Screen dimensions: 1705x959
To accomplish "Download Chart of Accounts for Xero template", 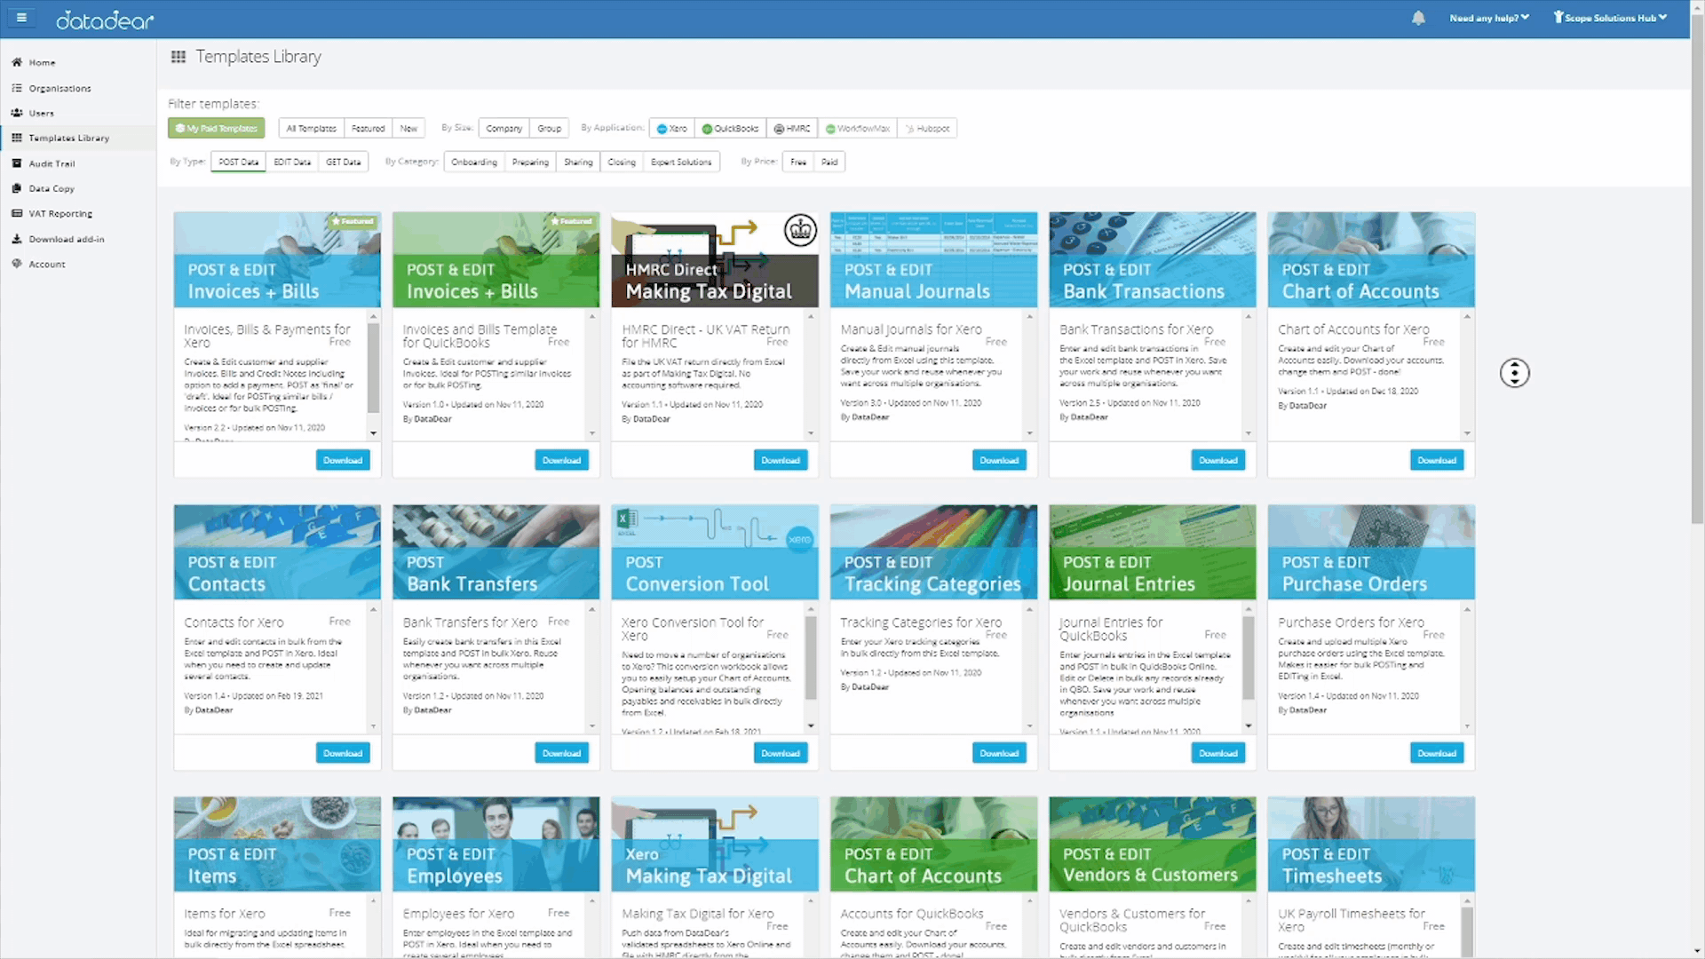I will pos(1437,460).
